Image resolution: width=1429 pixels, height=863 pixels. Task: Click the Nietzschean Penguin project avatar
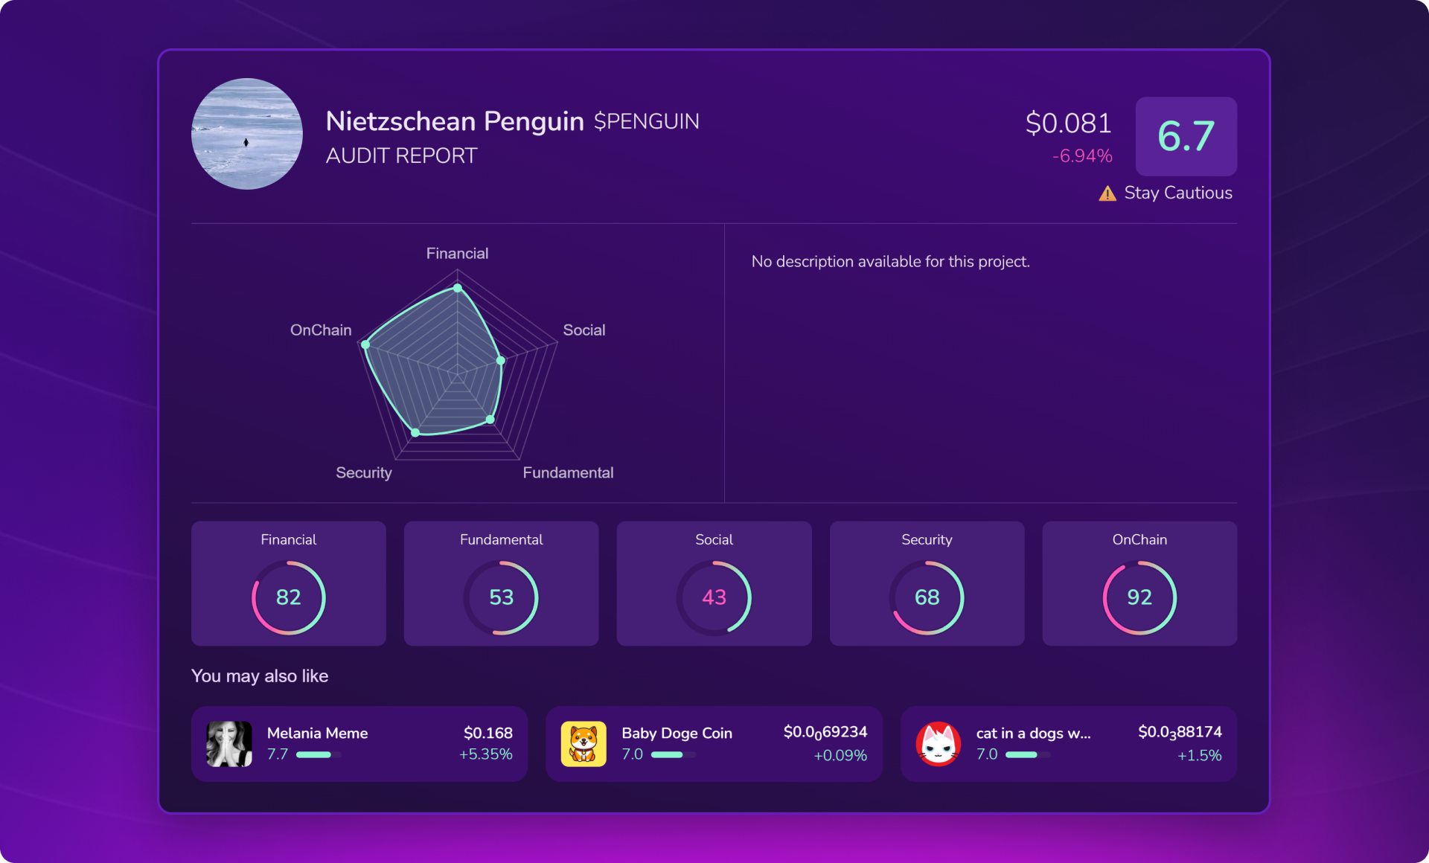pyautogui.click(x=246, y=134)
